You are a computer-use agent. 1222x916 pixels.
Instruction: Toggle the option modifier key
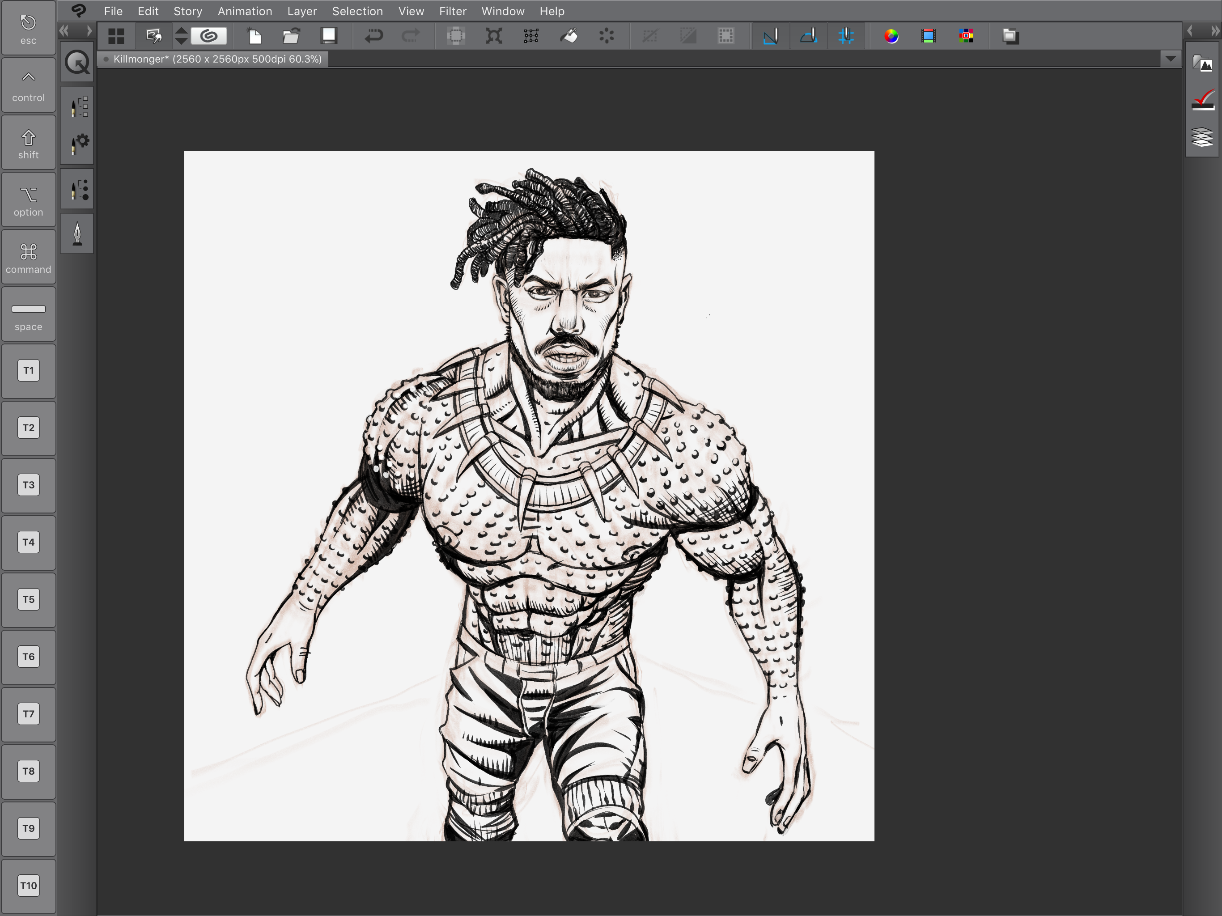click(x=28, y=200)
